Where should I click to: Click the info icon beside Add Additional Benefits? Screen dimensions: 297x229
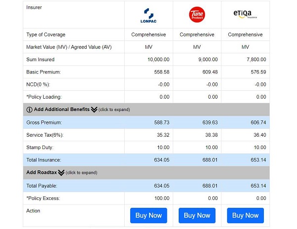[x=29, y=110]
